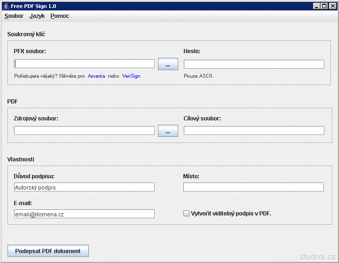Maximize the Free PDF Sign window
339x263 pixels.
(324, 6)
